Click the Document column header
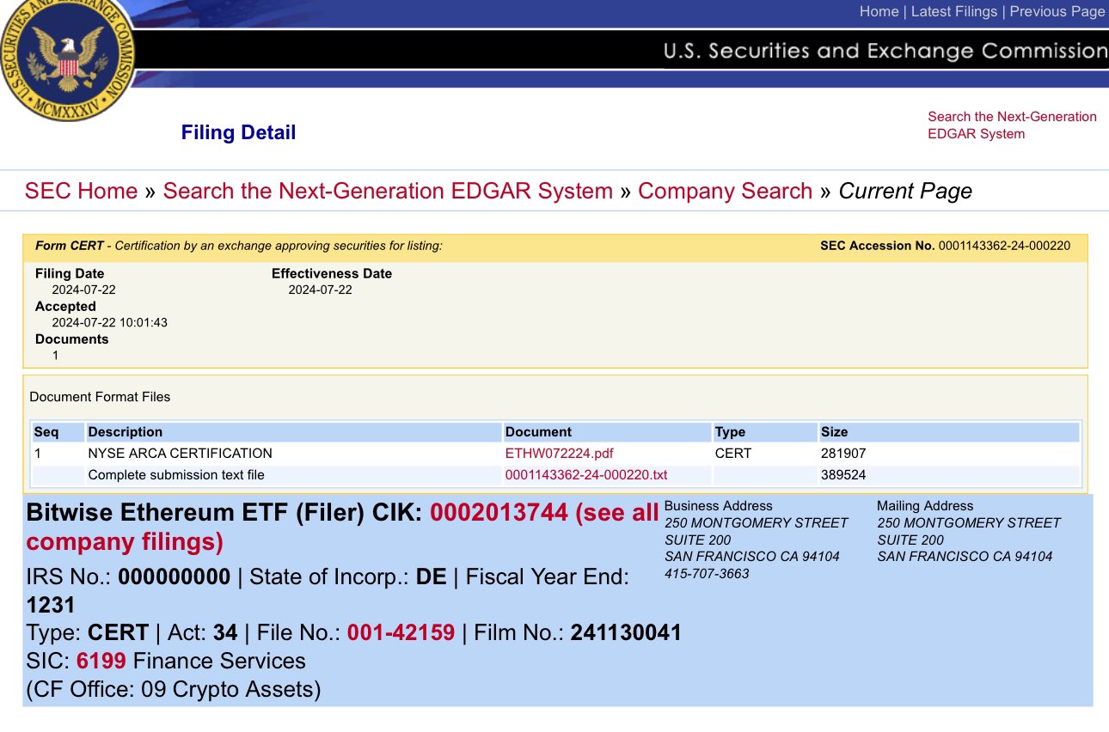 tap(538, 432)
